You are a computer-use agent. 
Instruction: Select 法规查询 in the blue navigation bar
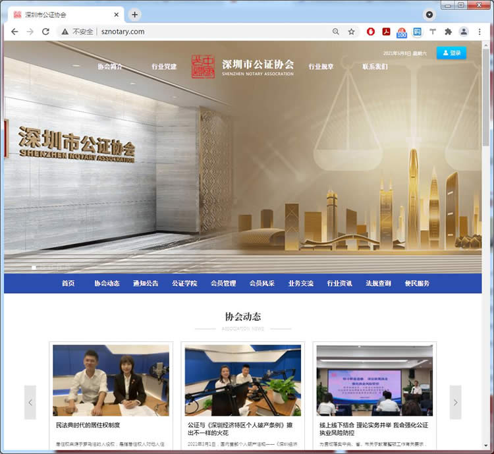tap(378, 283)
